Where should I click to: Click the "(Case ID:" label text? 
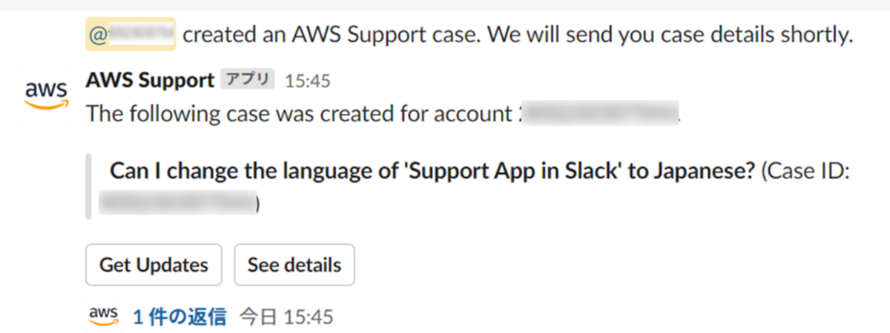point(805,171)
